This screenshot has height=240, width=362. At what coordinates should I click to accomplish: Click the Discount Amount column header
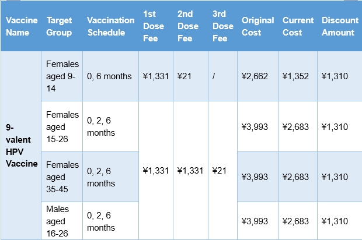[340, 26]
